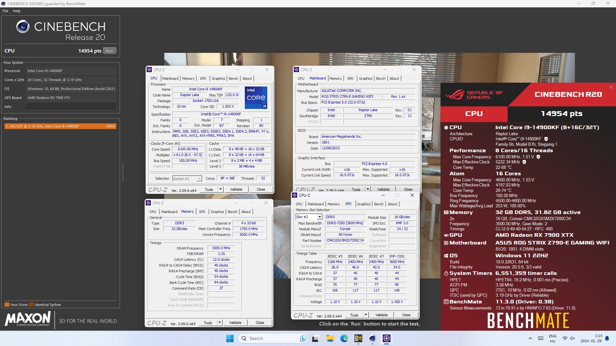Screen dimensions: 616x346
Task: Click Validate in CPU-Z CPU window
Action: 236,189
